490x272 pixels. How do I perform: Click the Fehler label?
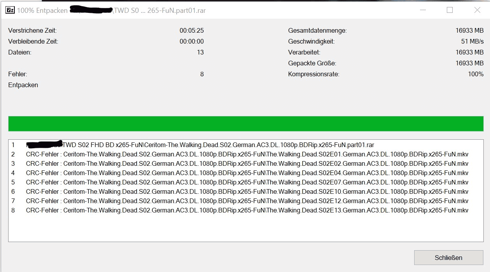pos(17,74)
